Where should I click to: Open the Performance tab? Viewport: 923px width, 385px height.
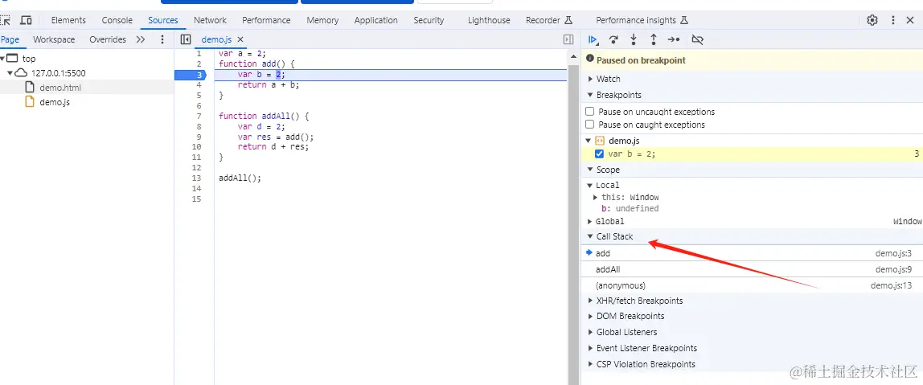click(266, 20)
